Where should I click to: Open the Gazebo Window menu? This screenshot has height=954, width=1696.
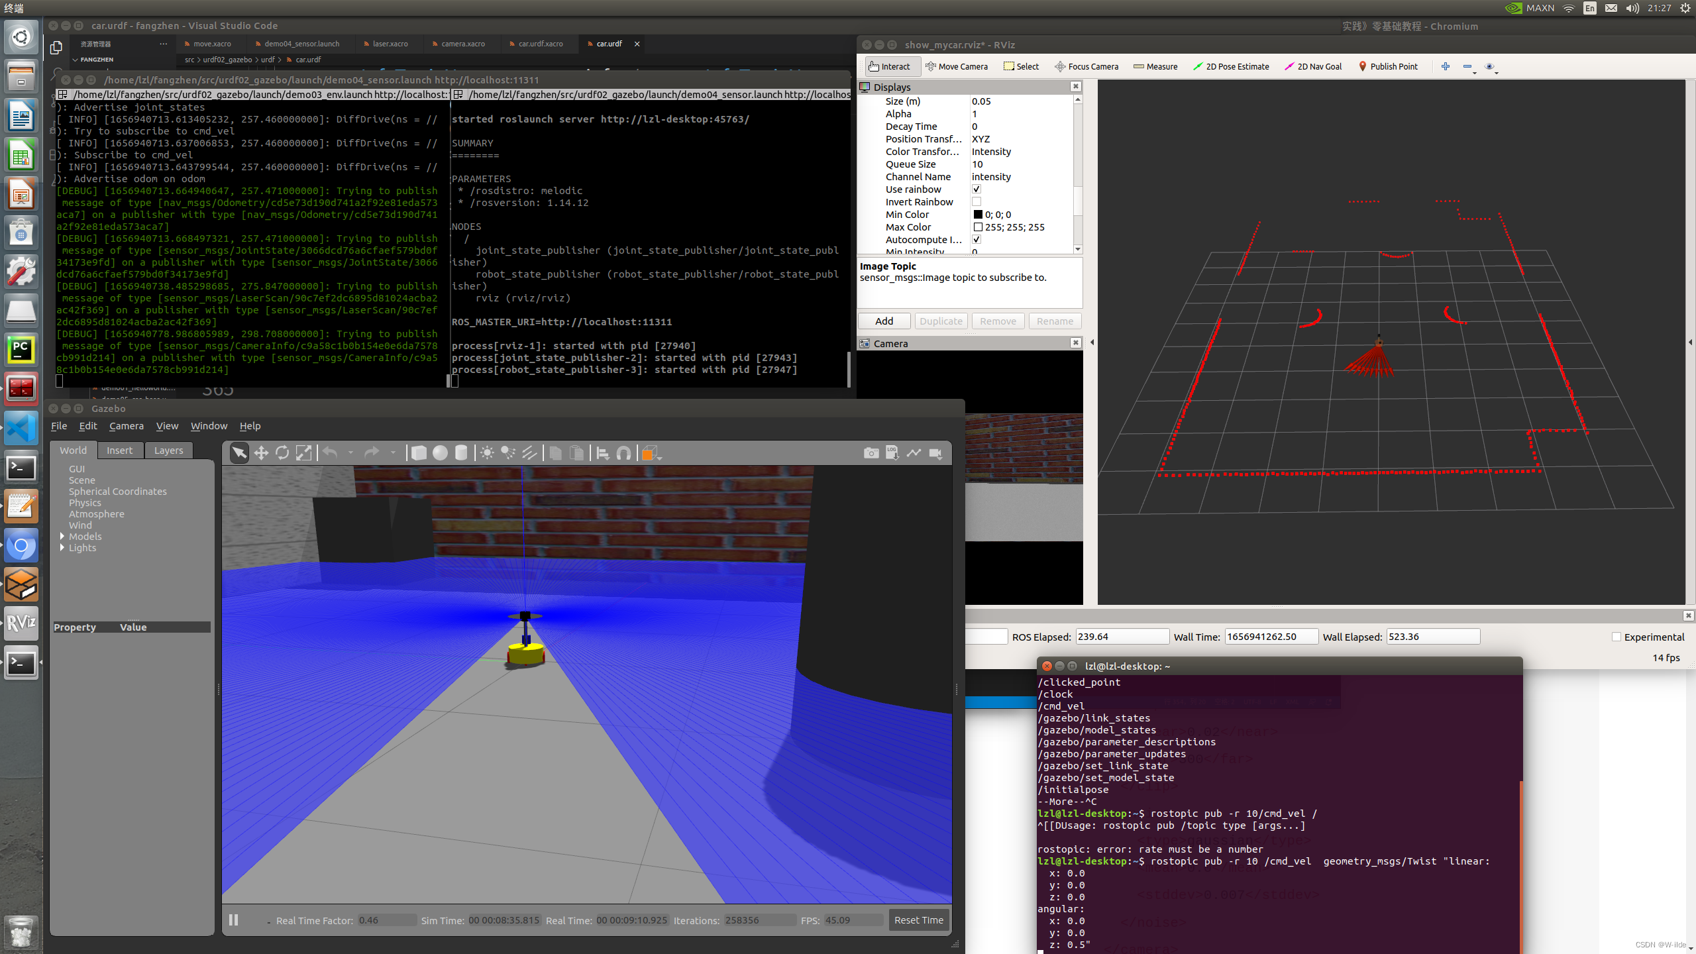pyautogui.click(x=209, y=426)
